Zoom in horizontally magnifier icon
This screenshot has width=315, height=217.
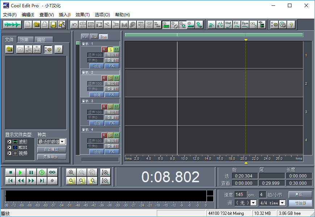pos(71,172)
